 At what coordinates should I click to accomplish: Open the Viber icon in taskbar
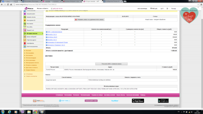coord(22,112)
